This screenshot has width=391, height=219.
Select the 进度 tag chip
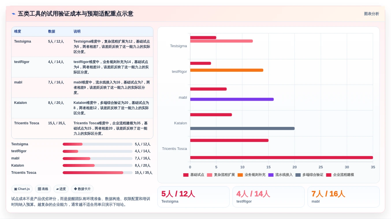[x=61, y=189]
